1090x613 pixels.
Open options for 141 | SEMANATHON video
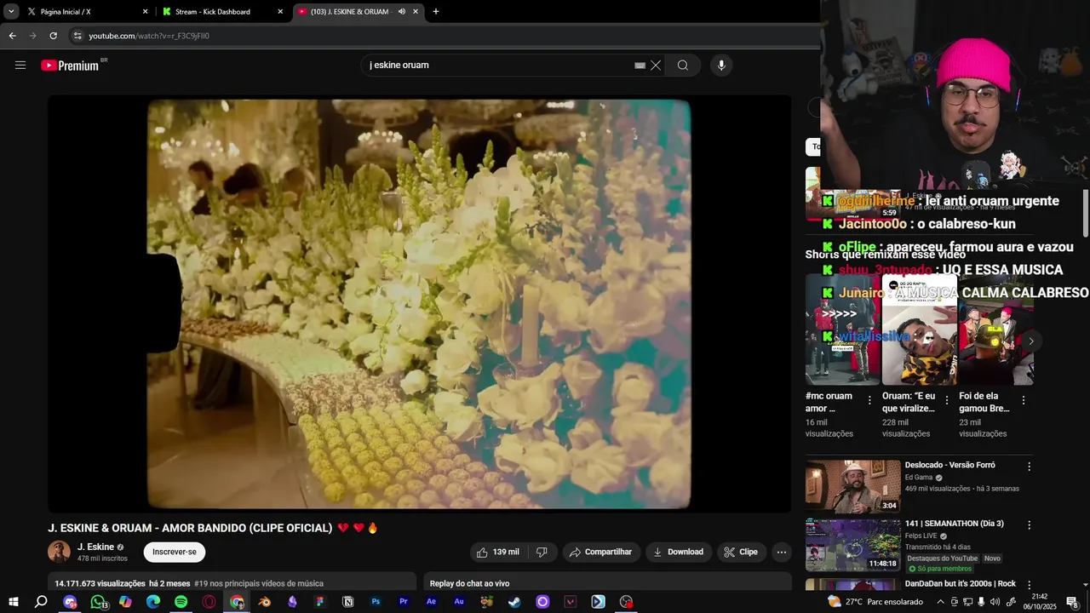click(x=1029, y=525)
